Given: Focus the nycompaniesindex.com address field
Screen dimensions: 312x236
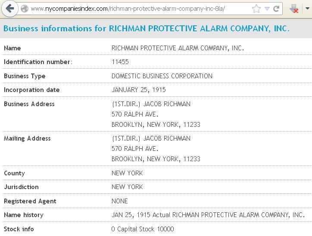Looking at the screenshot, I should pos(139,9).
